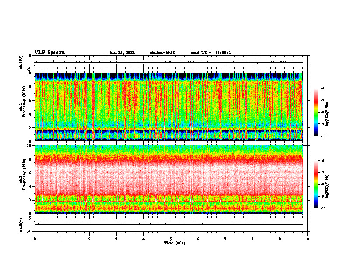This screenshot has height=268, width=346.
Task: Click time axis tick label "10"
Action: tap(307, 239)
